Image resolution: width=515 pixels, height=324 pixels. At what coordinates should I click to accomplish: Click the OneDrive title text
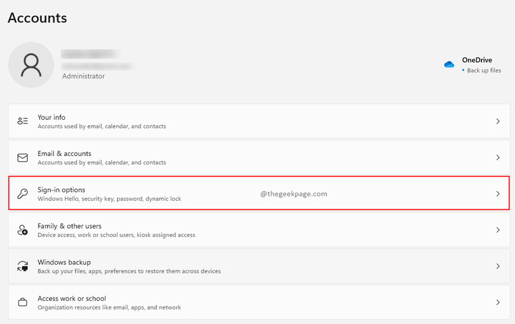[477, 60]
